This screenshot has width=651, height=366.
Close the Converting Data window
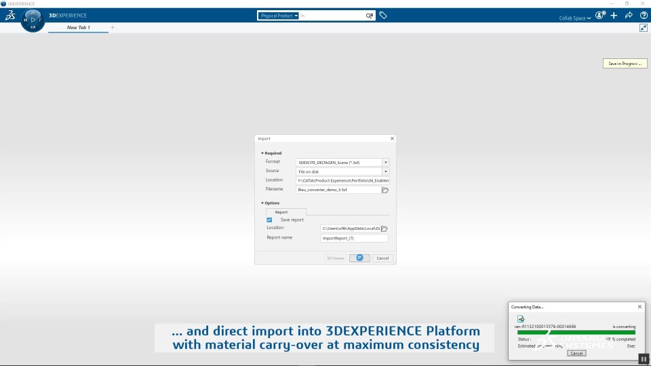(639, 306)
